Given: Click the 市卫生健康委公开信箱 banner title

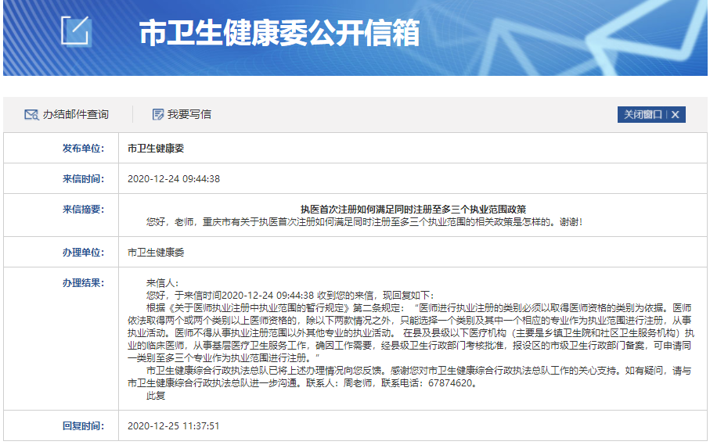Looking at the screenshot, I should click(279, 34).
